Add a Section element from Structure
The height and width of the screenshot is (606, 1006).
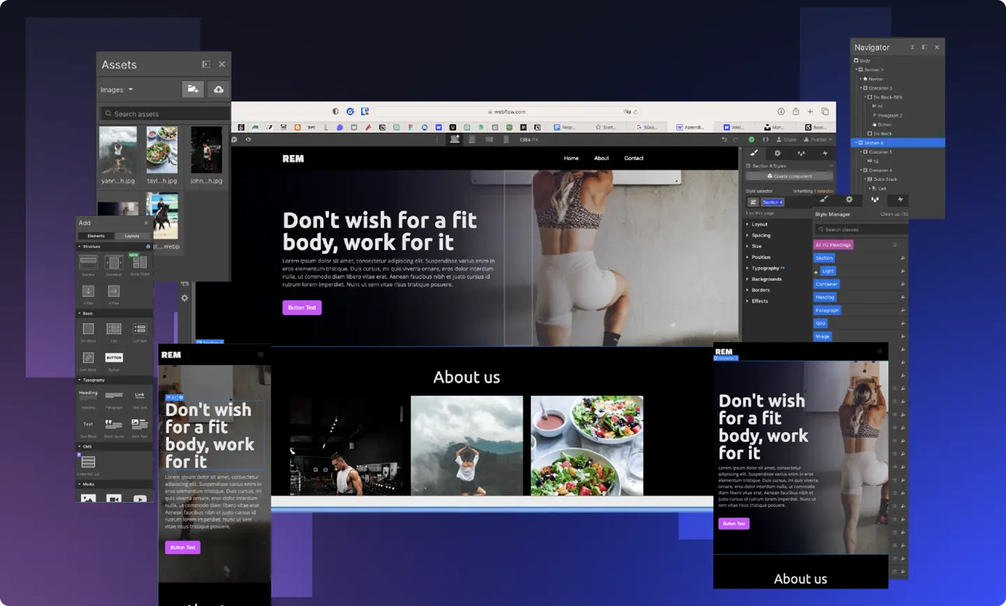click(88, 263)
